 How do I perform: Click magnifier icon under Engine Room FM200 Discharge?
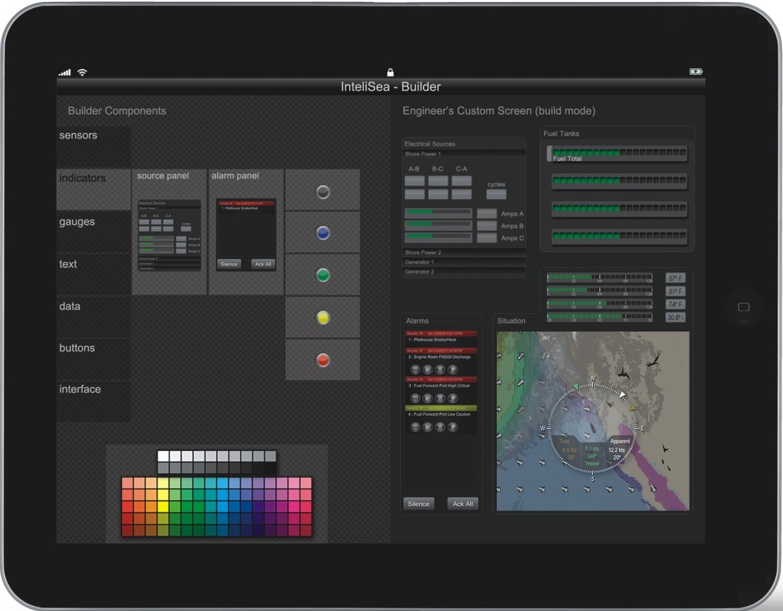453,369
